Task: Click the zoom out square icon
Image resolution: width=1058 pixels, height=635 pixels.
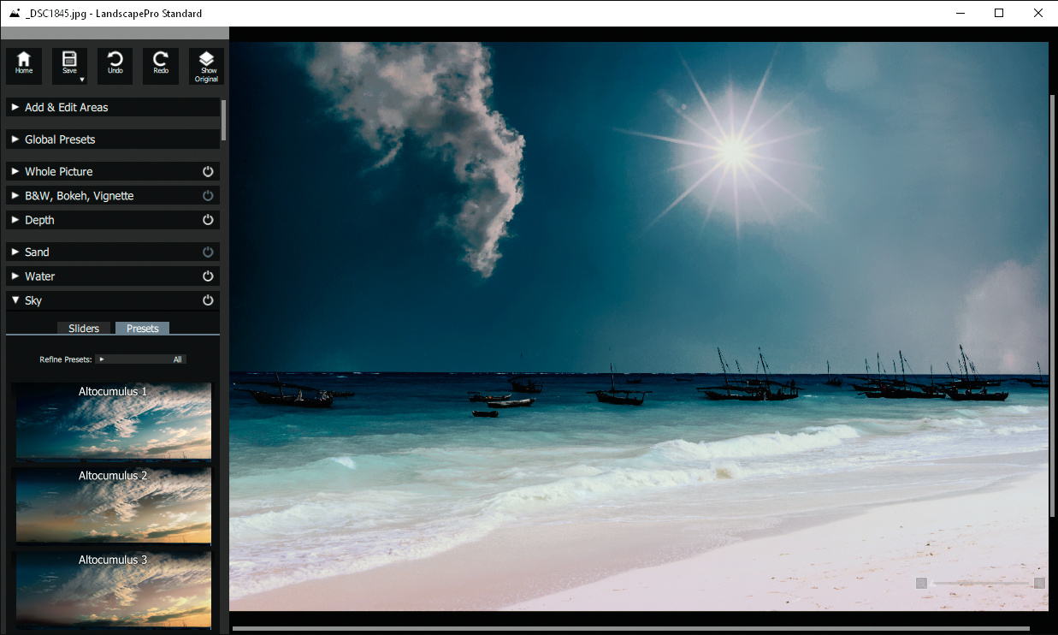Action: [921, 583]
